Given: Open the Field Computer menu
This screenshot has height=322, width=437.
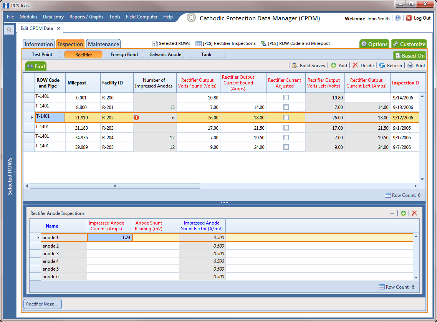Looking at the screenshot, I should 142,17.
